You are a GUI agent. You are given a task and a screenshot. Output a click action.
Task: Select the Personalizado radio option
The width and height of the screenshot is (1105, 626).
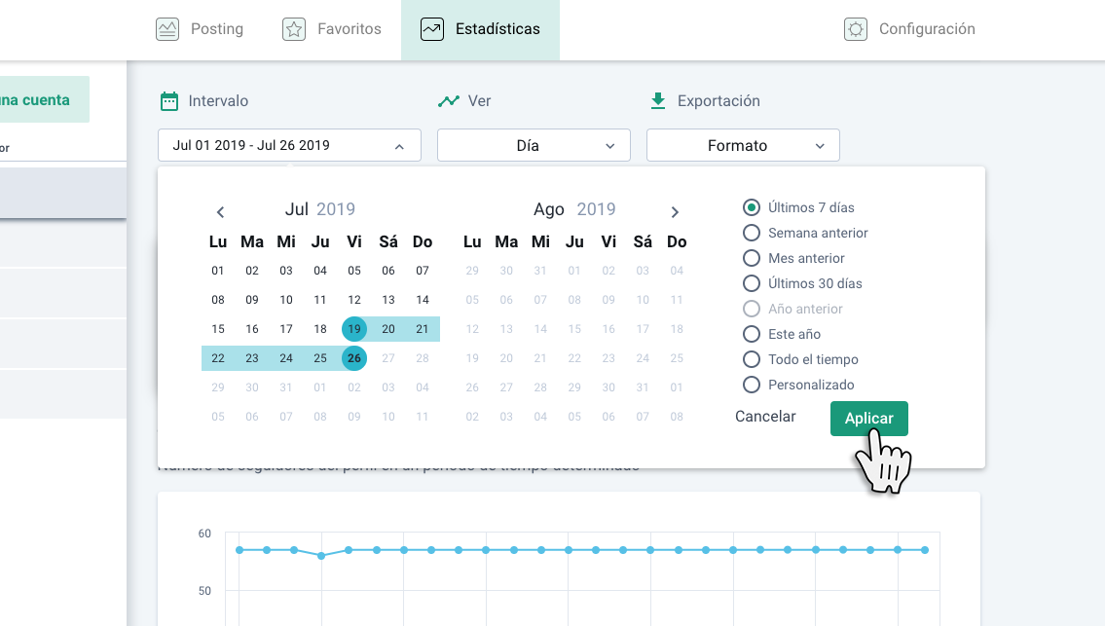tap(752, 385)
